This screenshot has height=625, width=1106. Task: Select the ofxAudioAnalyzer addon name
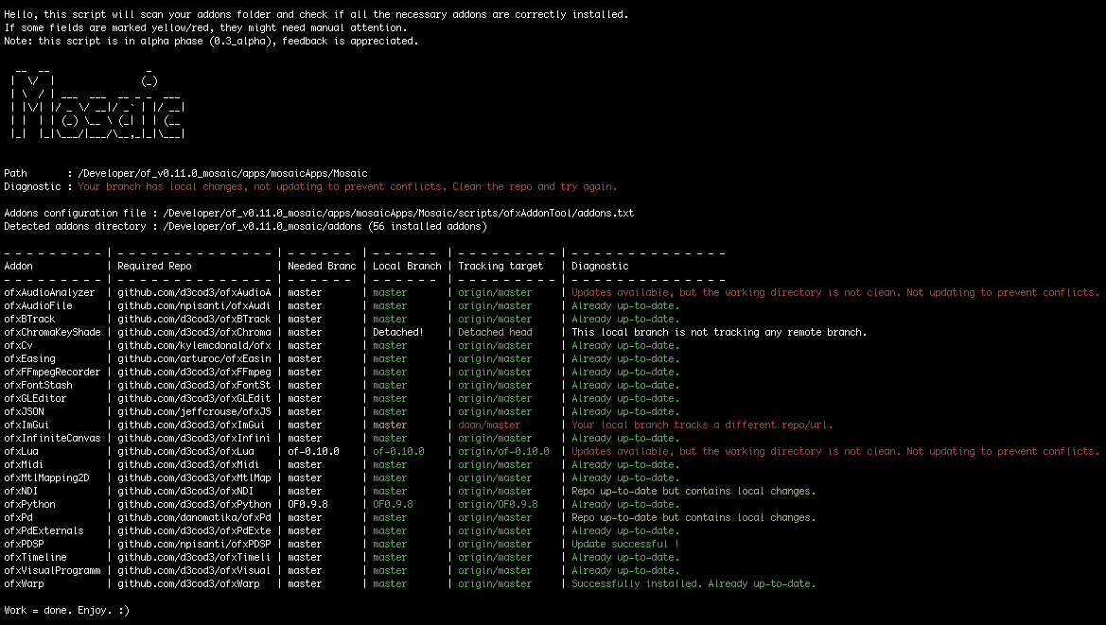[x=49, y=292]
